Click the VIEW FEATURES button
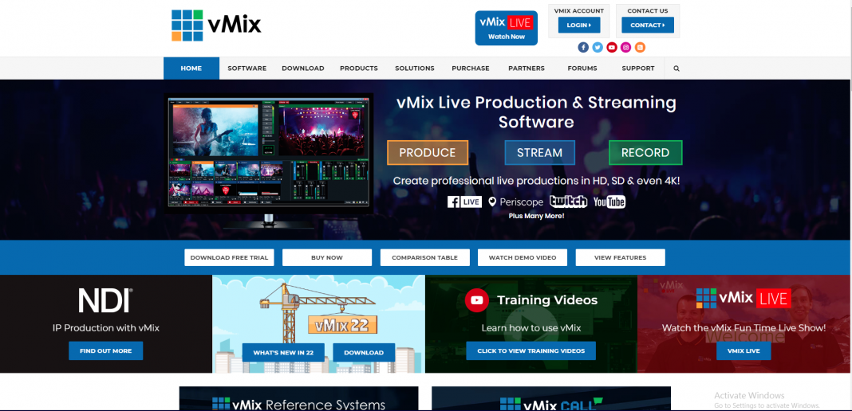 621,257
